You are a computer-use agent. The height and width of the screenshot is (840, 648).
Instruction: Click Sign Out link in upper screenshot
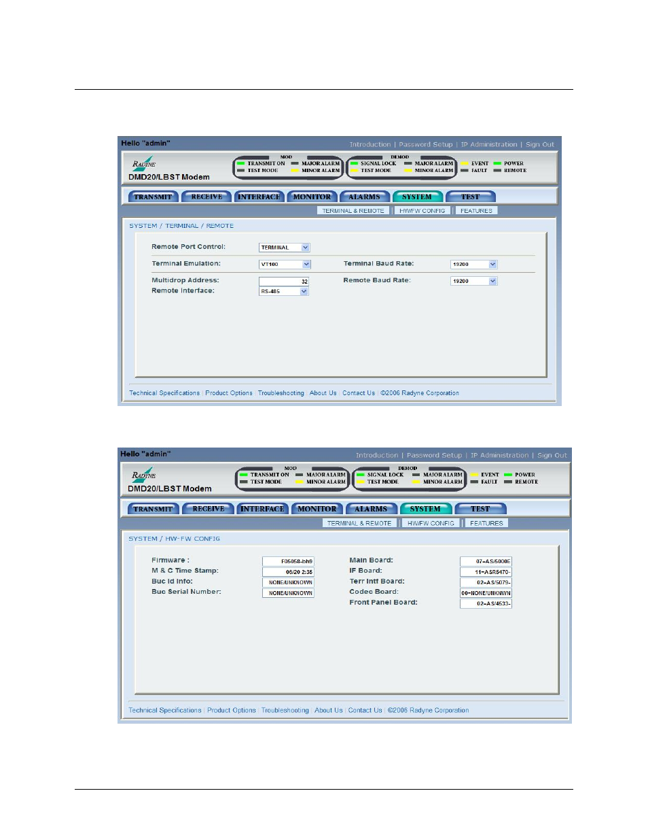[540, 145]
